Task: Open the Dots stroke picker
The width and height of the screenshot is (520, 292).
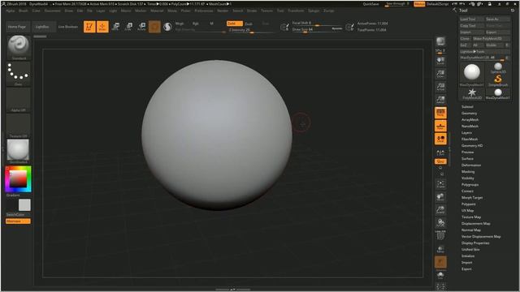Action: click(18, 74)
